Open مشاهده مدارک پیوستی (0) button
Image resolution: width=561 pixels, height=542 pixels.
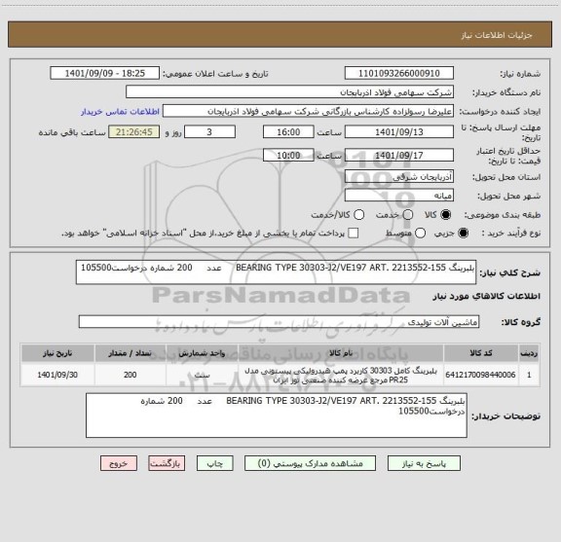[310, 463]
